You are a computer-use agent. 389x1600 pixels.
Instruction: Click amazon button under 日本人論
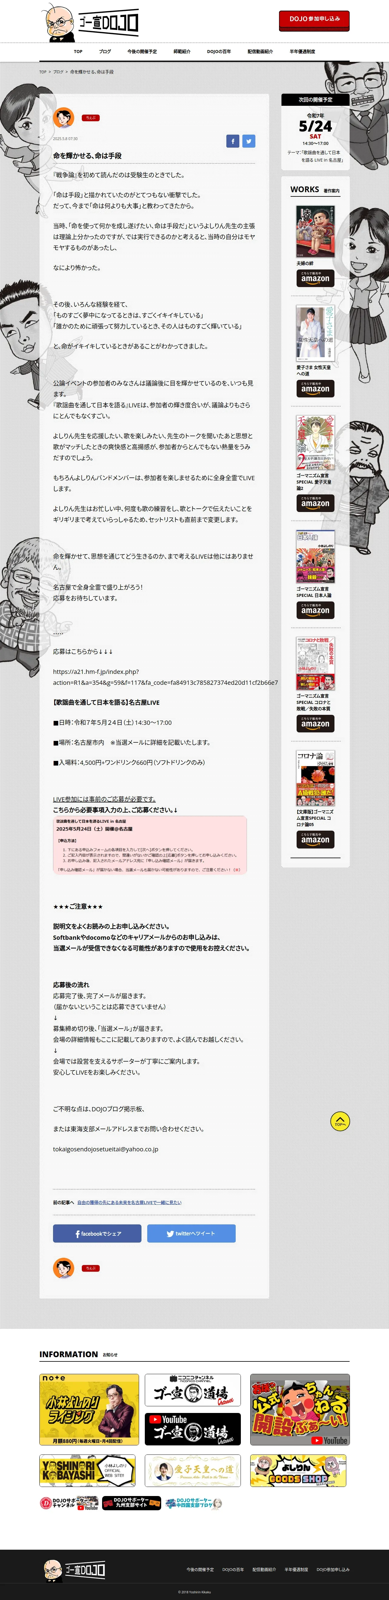315,610
